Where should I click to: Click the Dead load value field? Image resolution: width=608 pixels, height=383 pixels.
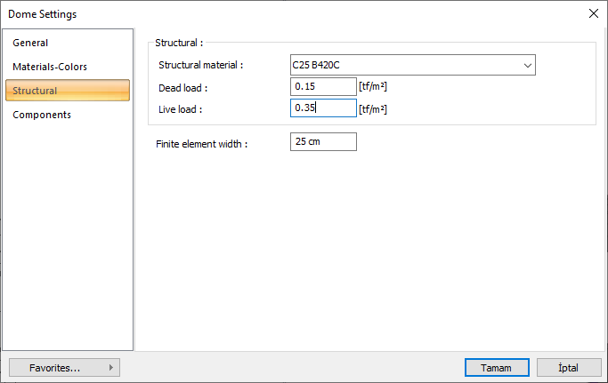(x=323, y=86)
